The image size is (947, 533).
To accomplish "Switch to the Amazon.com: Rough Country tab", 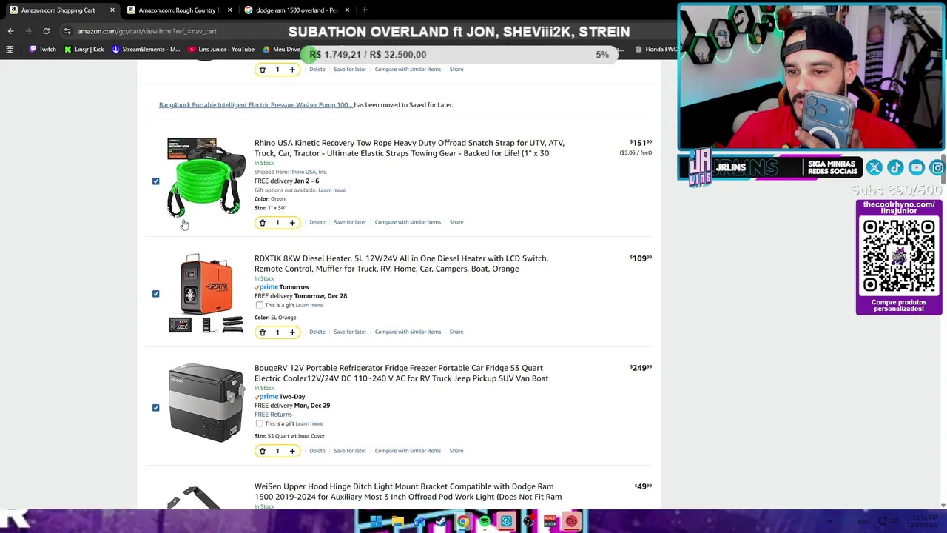I will [179, 10].
